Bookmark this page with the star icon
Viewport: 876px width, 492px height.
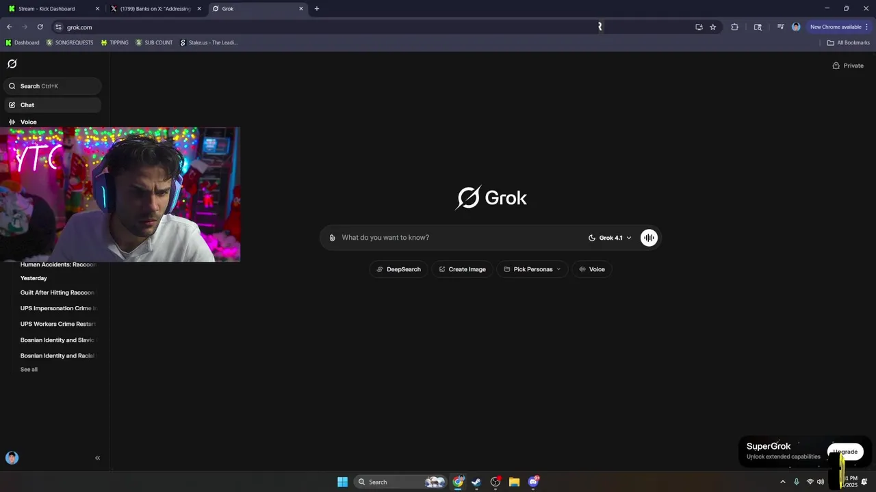pyautogui.click(x=713, y=27)
